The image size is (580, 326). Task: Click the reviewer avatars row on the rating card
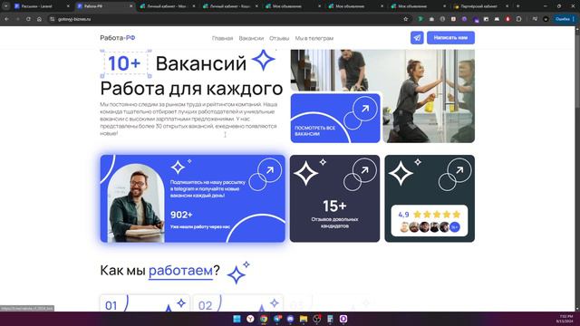[x=430, y=227]
